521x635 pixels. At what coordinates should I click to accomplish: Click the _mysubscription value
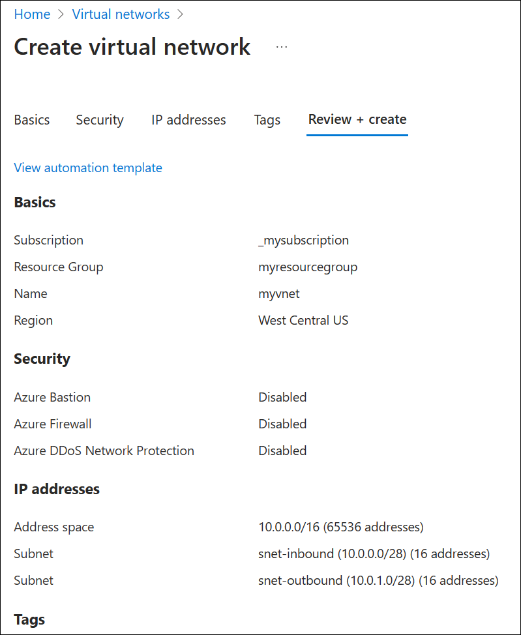point(304,240)
